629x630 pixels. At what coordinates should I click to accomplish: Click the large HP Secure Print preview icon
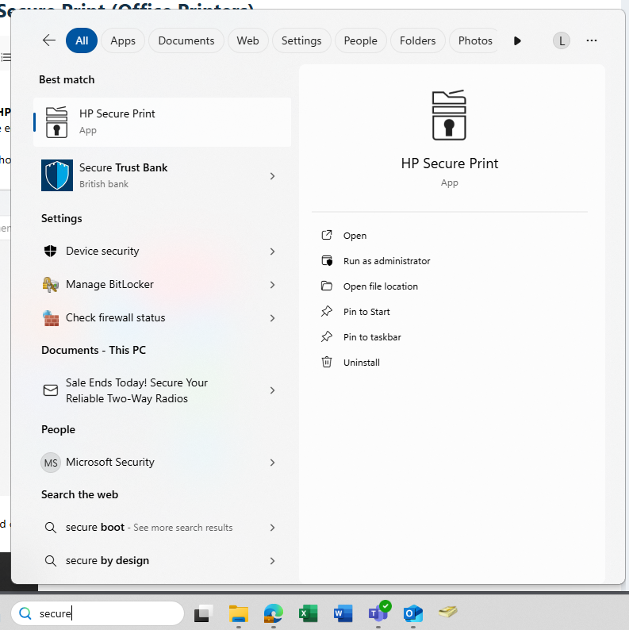[x=449, y=115]
